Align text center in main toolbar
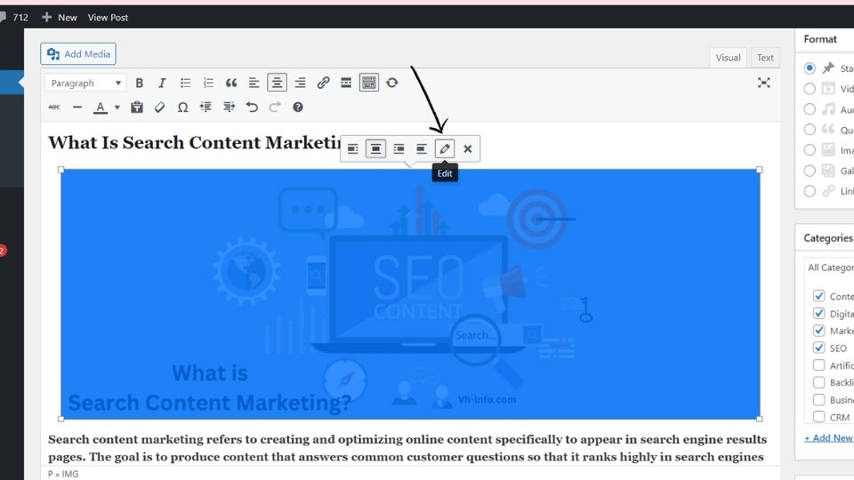Screen dimensions: 854x480 click(277, 83)
